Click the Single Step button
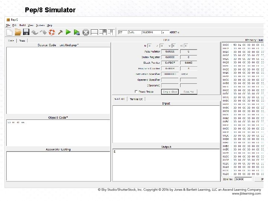The height and width of the screenshot is (201, 268). click(170, 92)
